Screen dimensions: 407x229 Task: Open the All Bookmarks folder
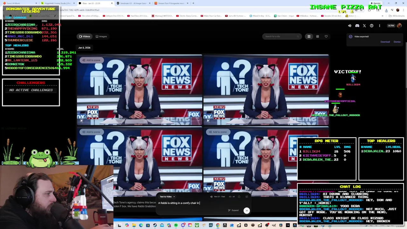[397, 16]
